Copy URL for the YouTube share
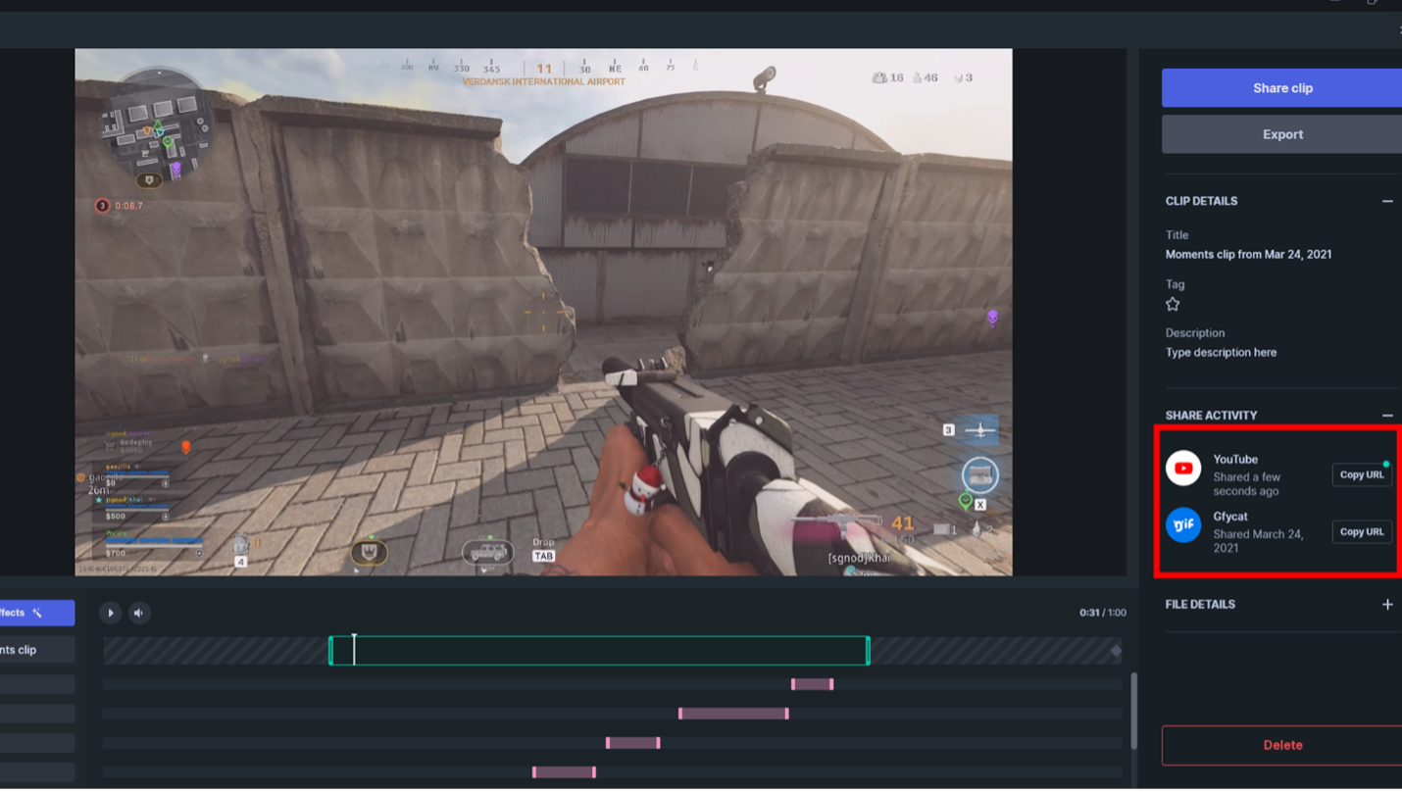 [x=1362, y=474]
